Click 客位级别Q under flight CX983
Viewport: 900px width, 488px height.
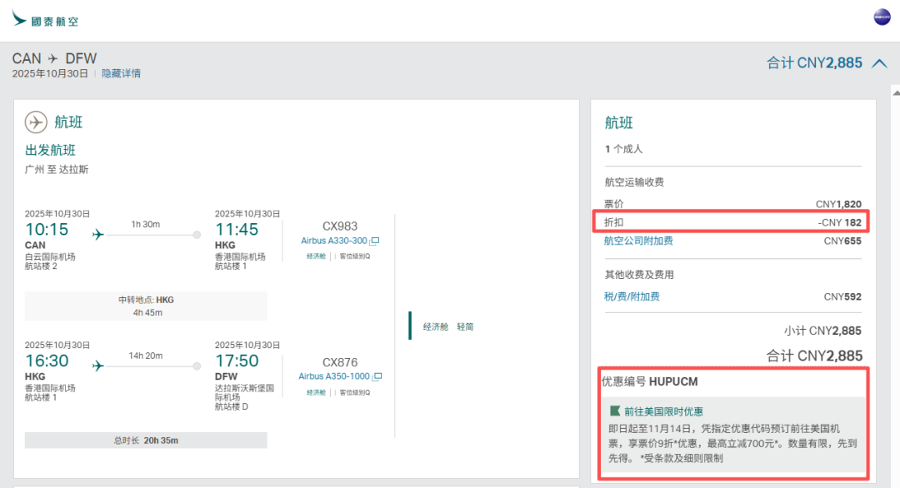355,256
